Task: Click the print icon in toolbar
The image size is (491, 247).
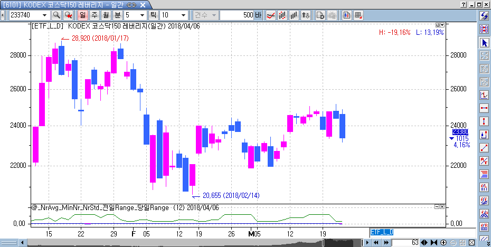Action: pos(333,15)
